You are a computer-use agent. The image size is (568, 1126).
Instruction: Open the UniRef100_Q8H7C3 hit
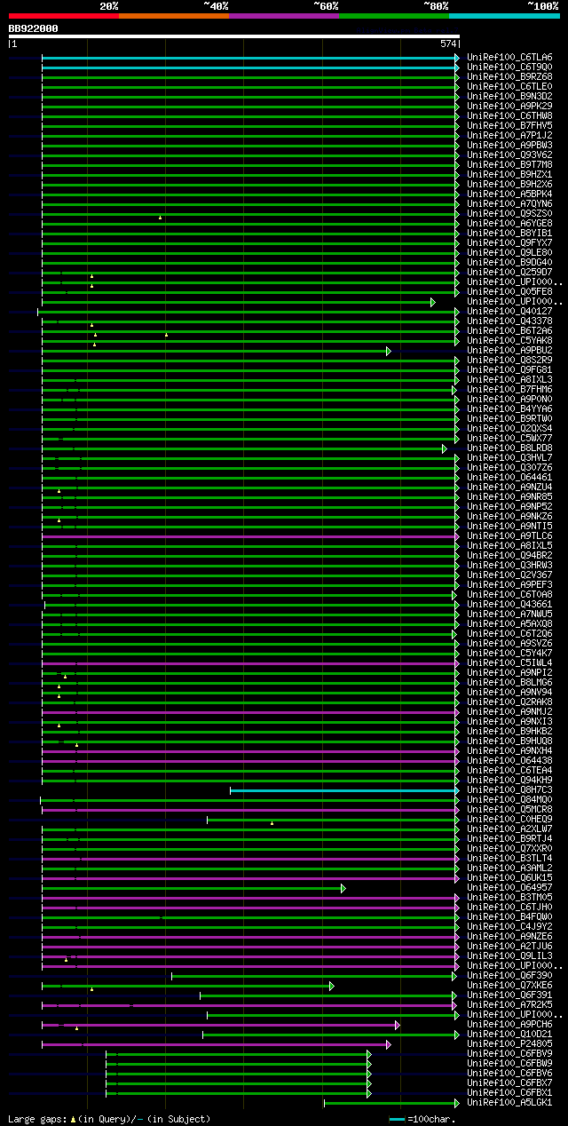point(509,789)
